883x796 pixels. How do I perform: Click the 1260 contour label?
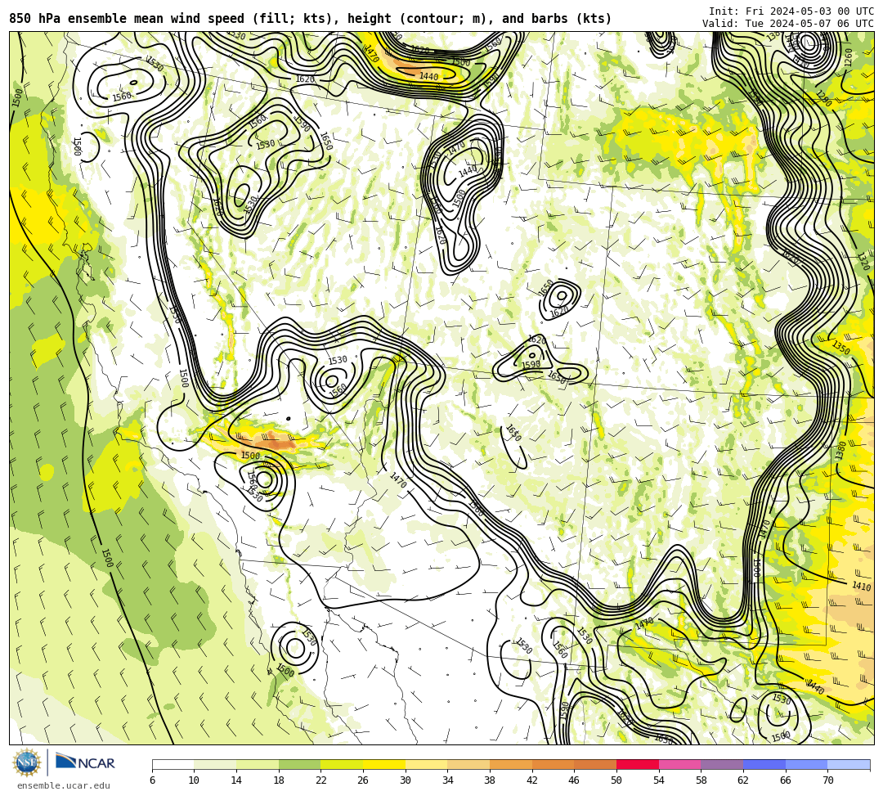pos(849,57)
